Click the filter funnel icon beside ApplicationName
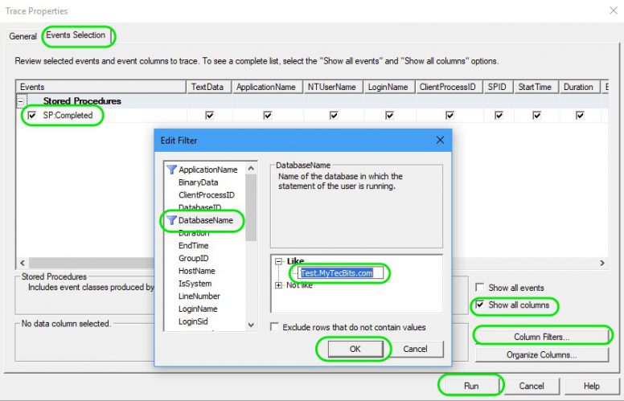 tap(171, 170)
